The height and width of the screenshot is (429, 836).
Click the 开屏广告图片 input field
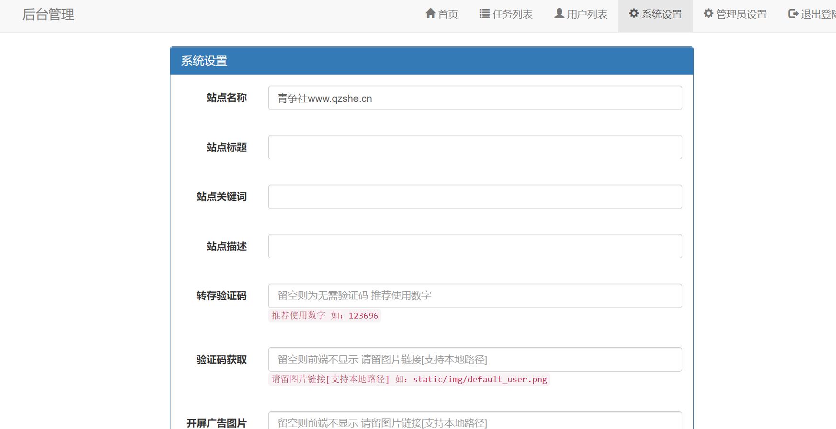(x=475, y=420)
